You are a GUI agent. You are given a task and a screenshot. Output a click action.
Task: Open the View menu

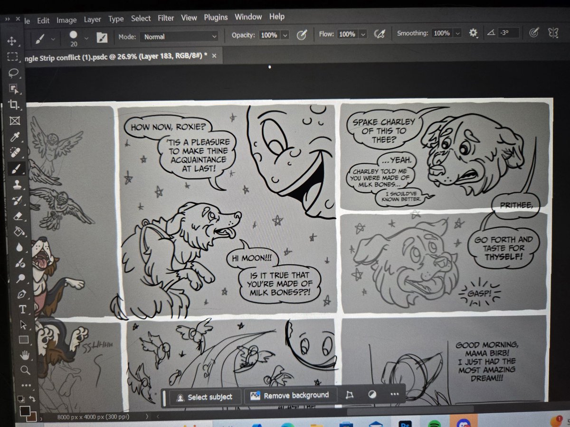coord(189,18)
